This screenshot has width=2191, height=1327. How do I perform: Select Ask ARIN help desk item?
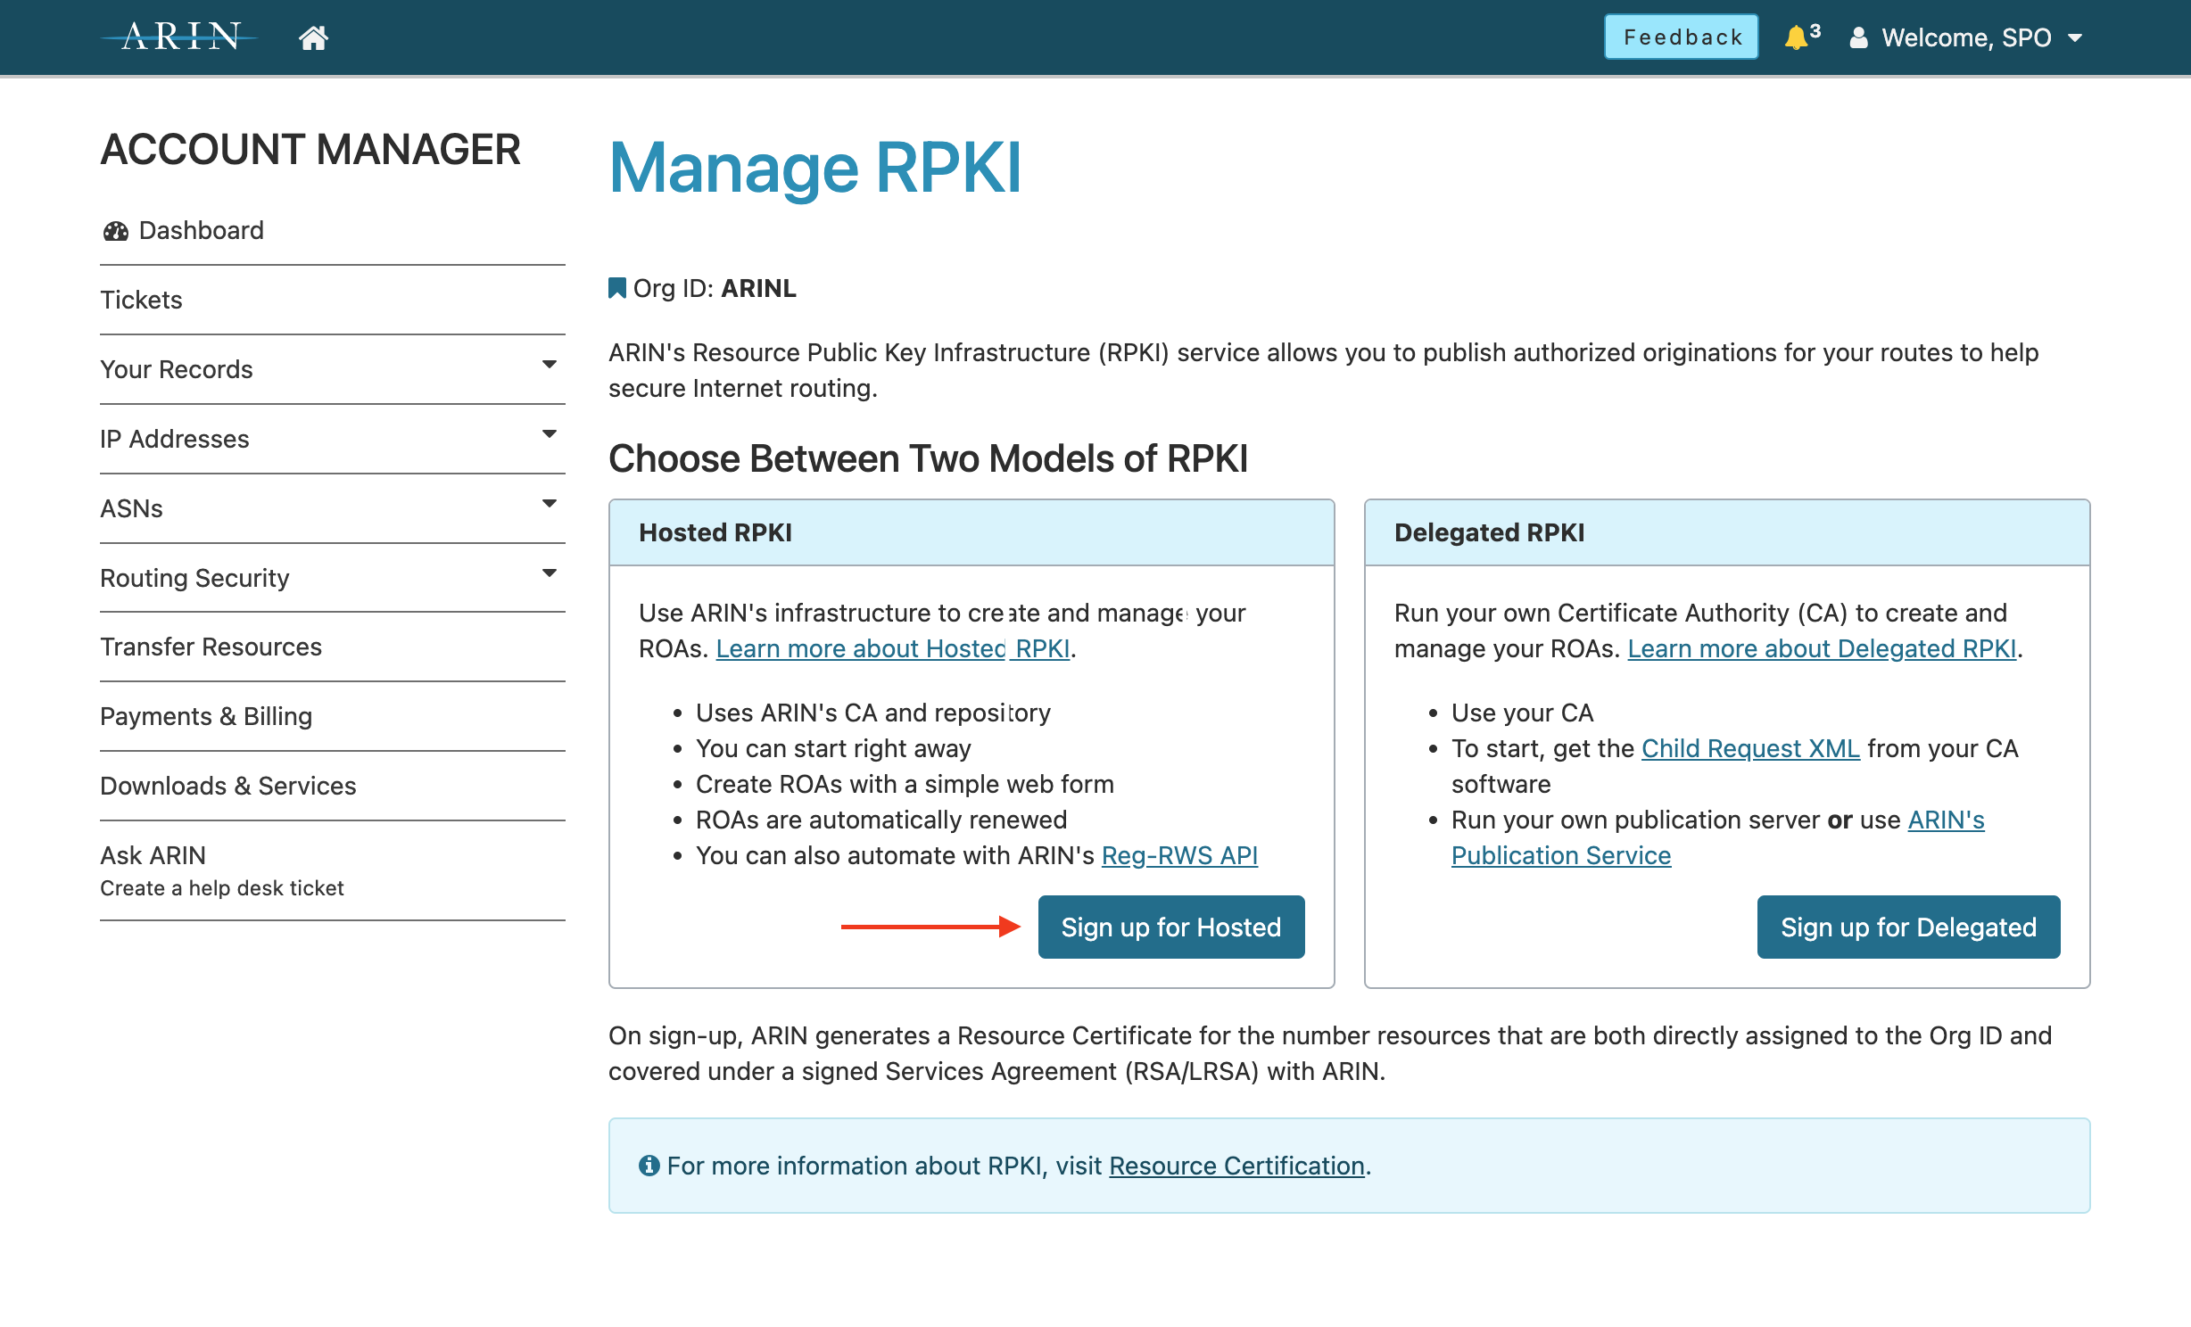(333, 870)
